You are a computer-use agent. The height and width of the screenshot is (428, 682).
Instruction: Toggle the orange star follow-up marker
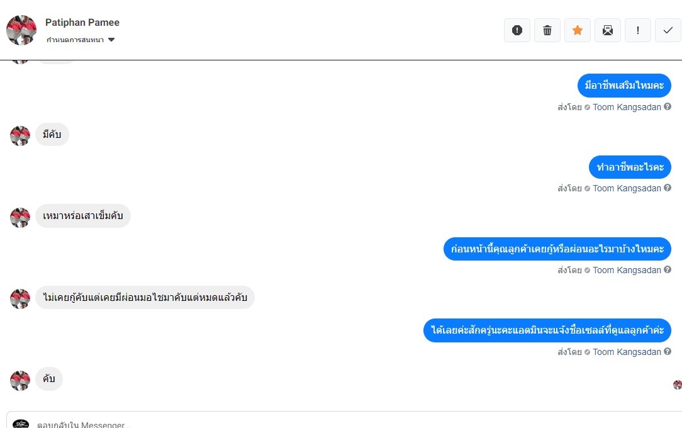pyautogui.click(x=578, y=30)
